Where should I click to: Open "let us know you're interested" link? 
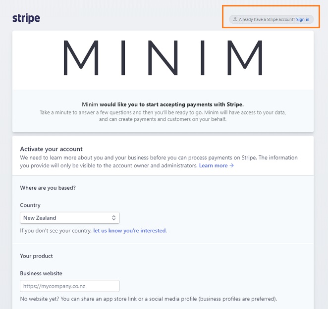(x=130, y=231)
